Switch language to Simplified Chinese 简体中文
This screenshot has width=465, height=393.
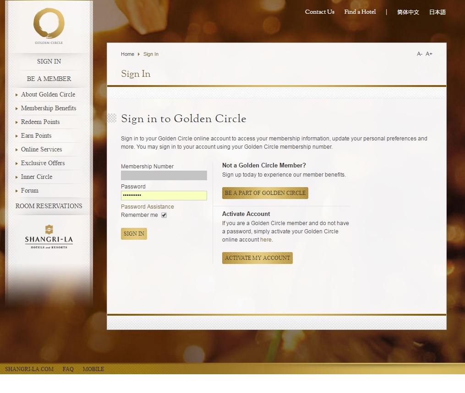pos(408,12)
